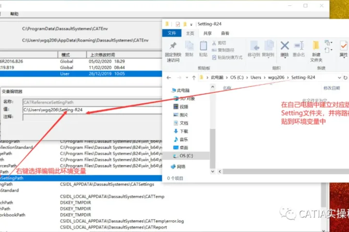Click navigation pane scroll down arrow
Image resolution: width=349 pixels, height=232 pixels.
pos(213,172)
